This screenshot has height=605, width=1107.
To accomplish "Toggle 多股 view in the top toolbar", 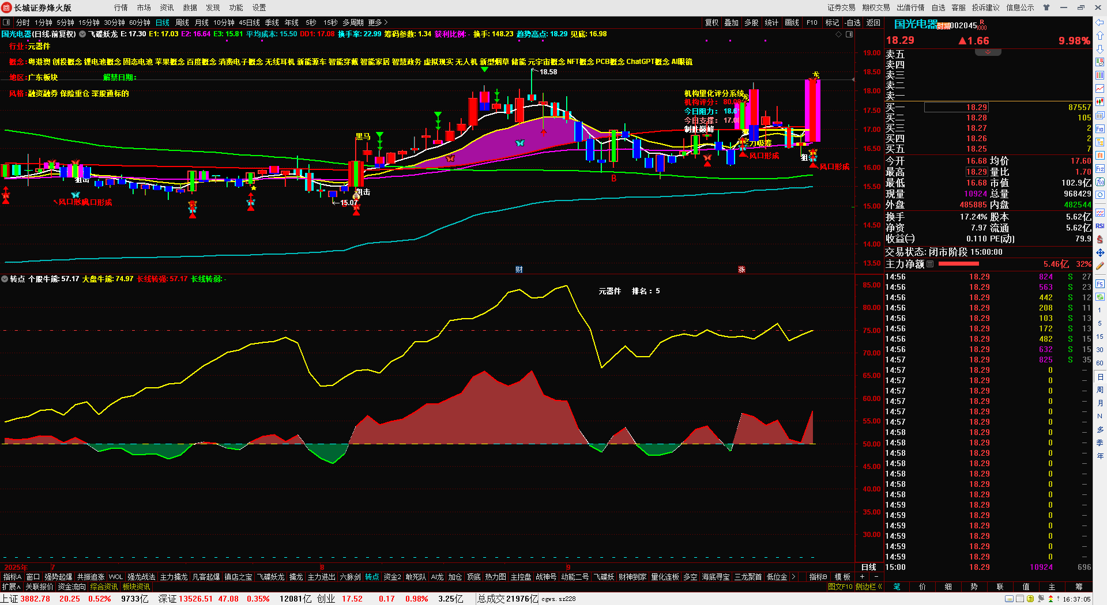I will click(x=751, y=22).
